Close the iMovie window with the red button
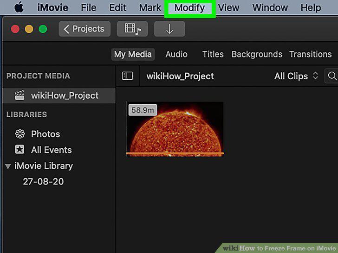Image resolution: width=338 pixels, height=253 pixels. pos(15,29)
